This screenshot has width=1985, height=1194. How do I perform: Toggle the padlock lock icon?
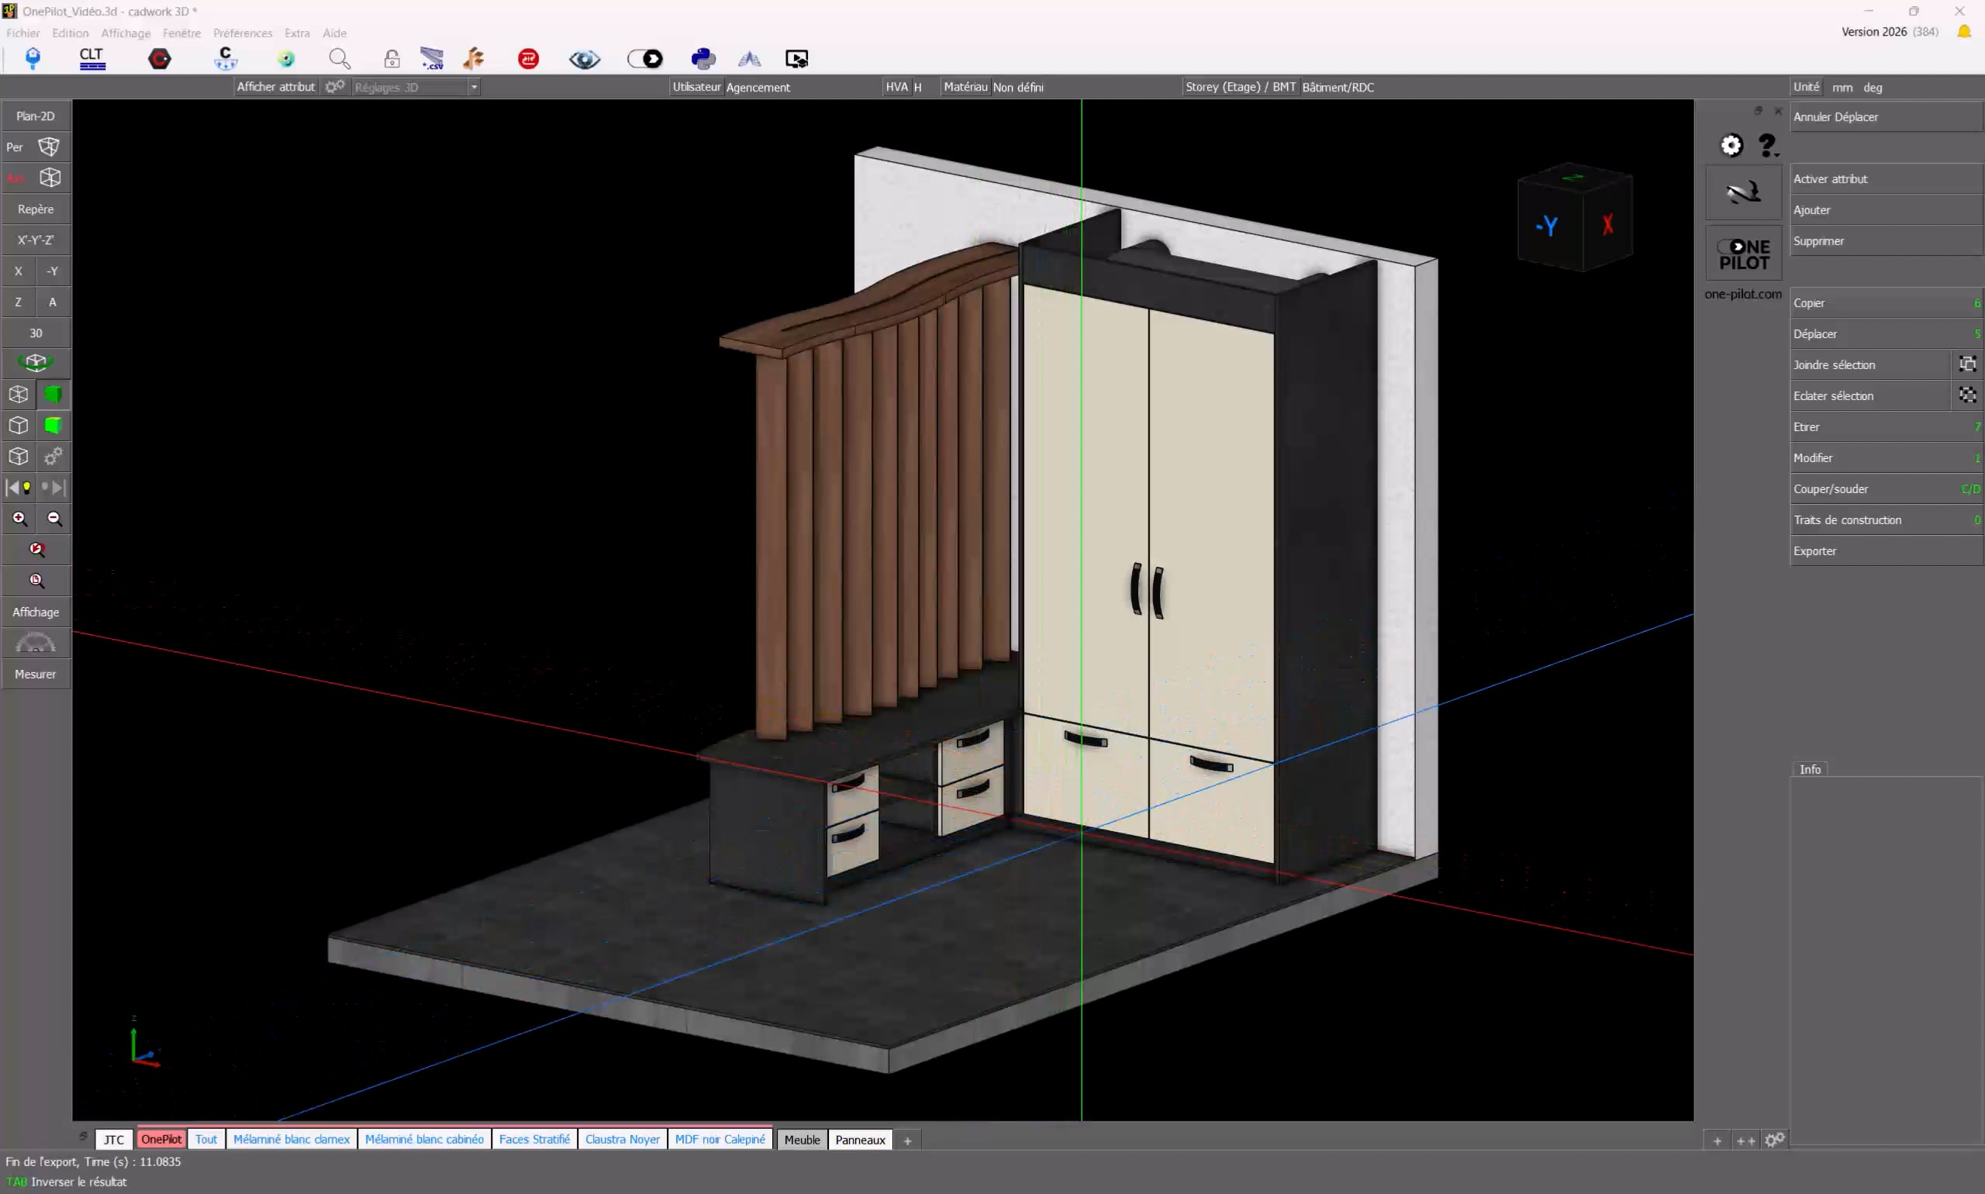[x=392, y=58]
